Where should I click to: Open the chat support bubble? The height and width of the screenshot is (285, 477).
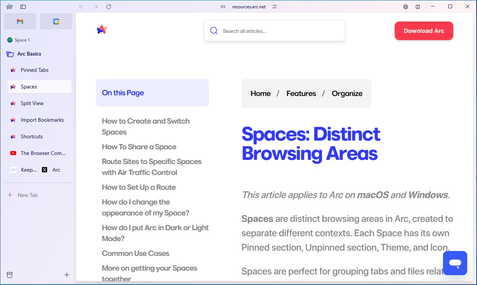pyautogui.click(x=455, y=263)
